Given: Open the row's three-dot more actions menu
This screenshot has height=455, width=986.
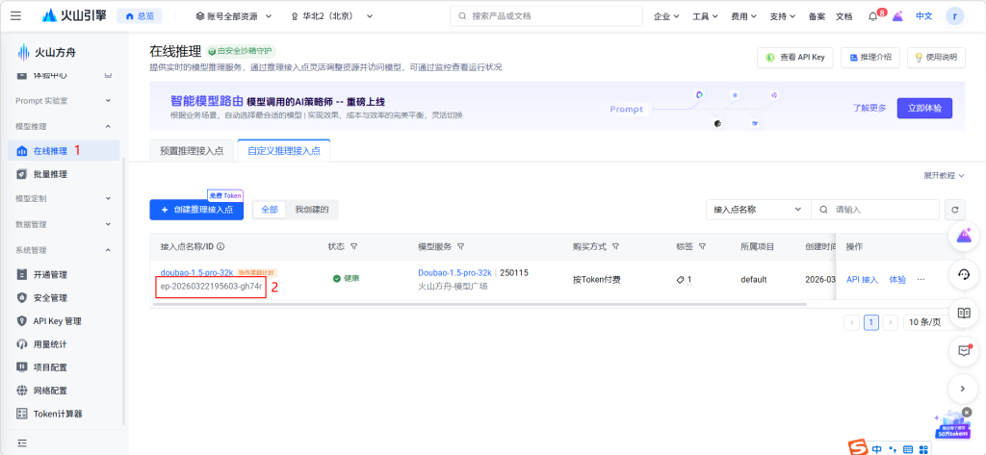Looking at the screenshot, I should (x=921, y=279).
